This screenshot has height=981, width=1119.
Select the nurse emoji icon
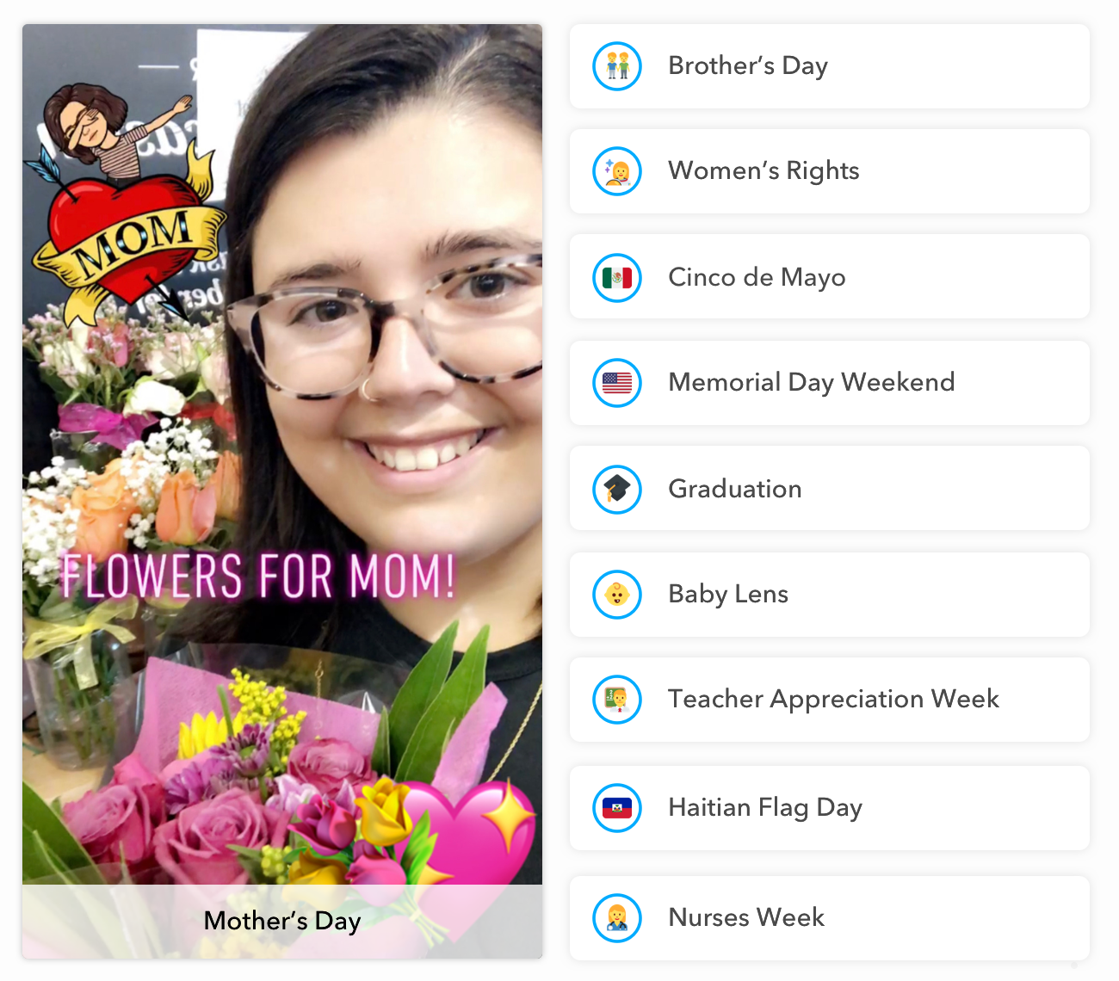click(617, 918)
